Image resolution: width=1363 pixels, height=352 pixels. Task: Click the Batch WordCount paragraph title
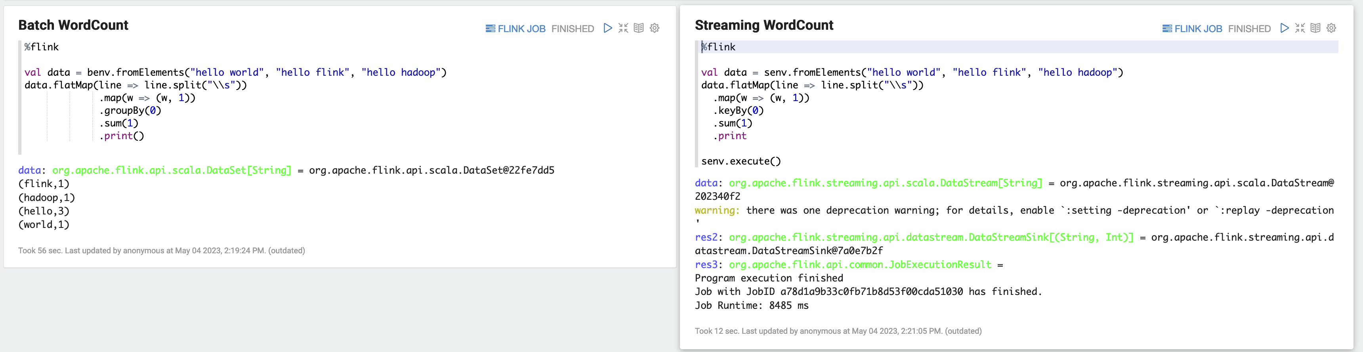(73, 25)
